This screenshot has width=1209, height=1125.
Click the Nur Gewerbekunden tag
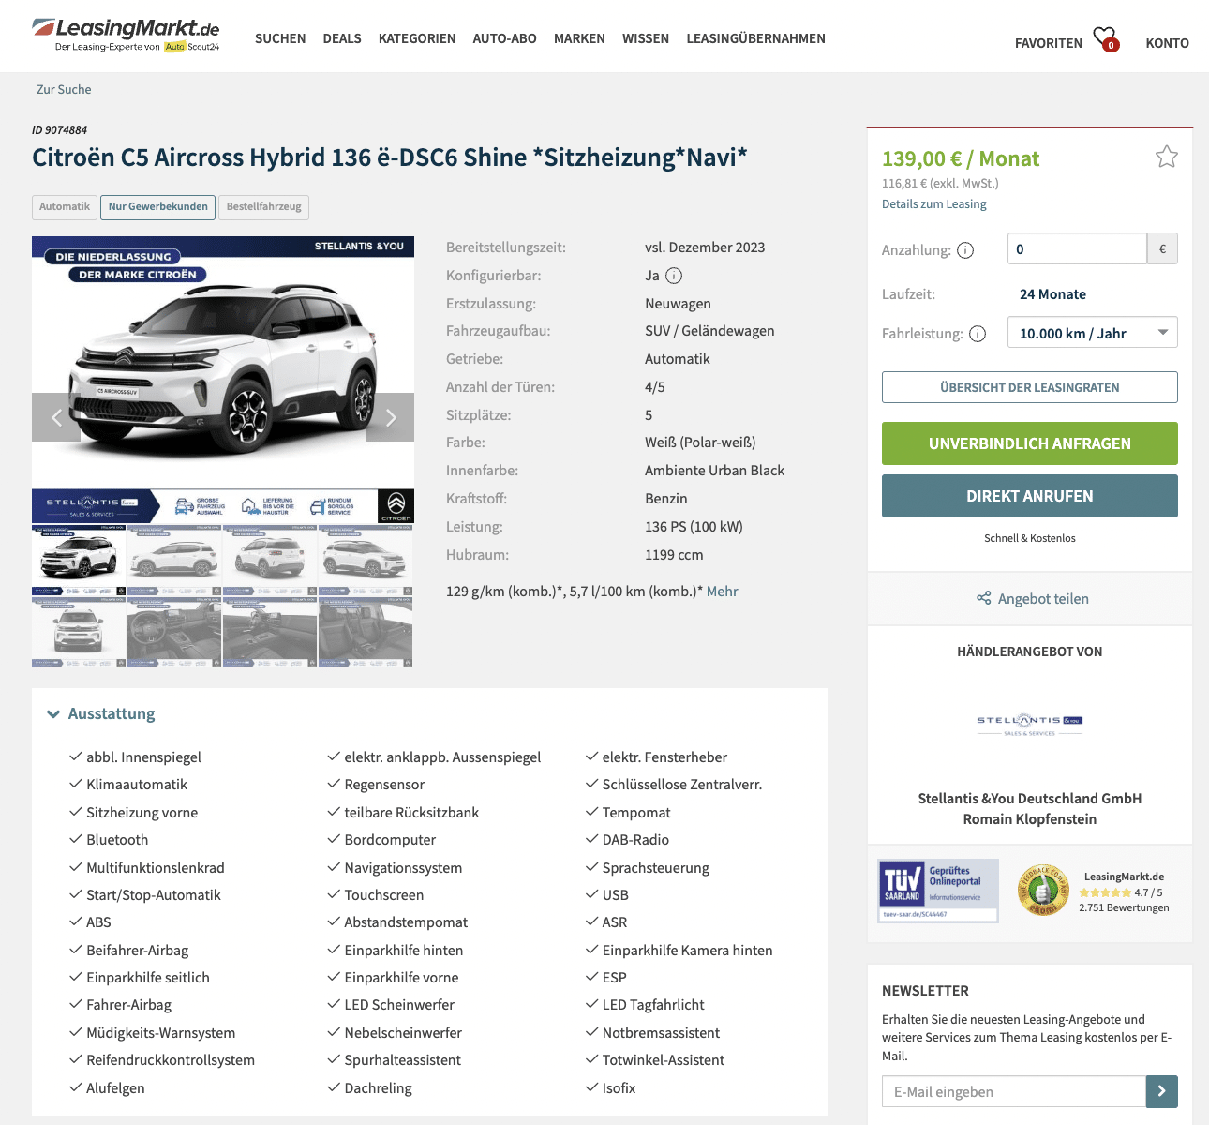(x=157, y=206)
